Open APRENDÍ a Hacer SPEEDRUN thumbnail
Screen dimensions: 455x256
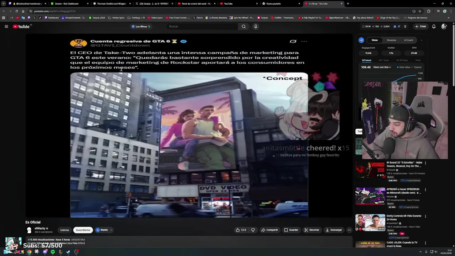coord(370,196)
